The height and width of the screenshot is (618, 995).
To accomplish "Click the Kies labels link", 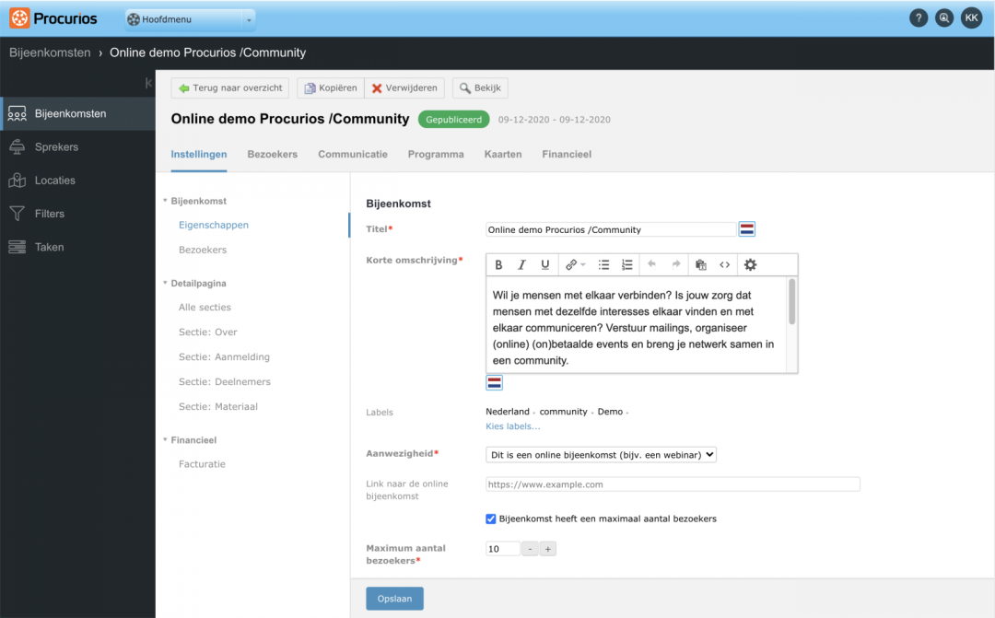I will tap(513, 426).
